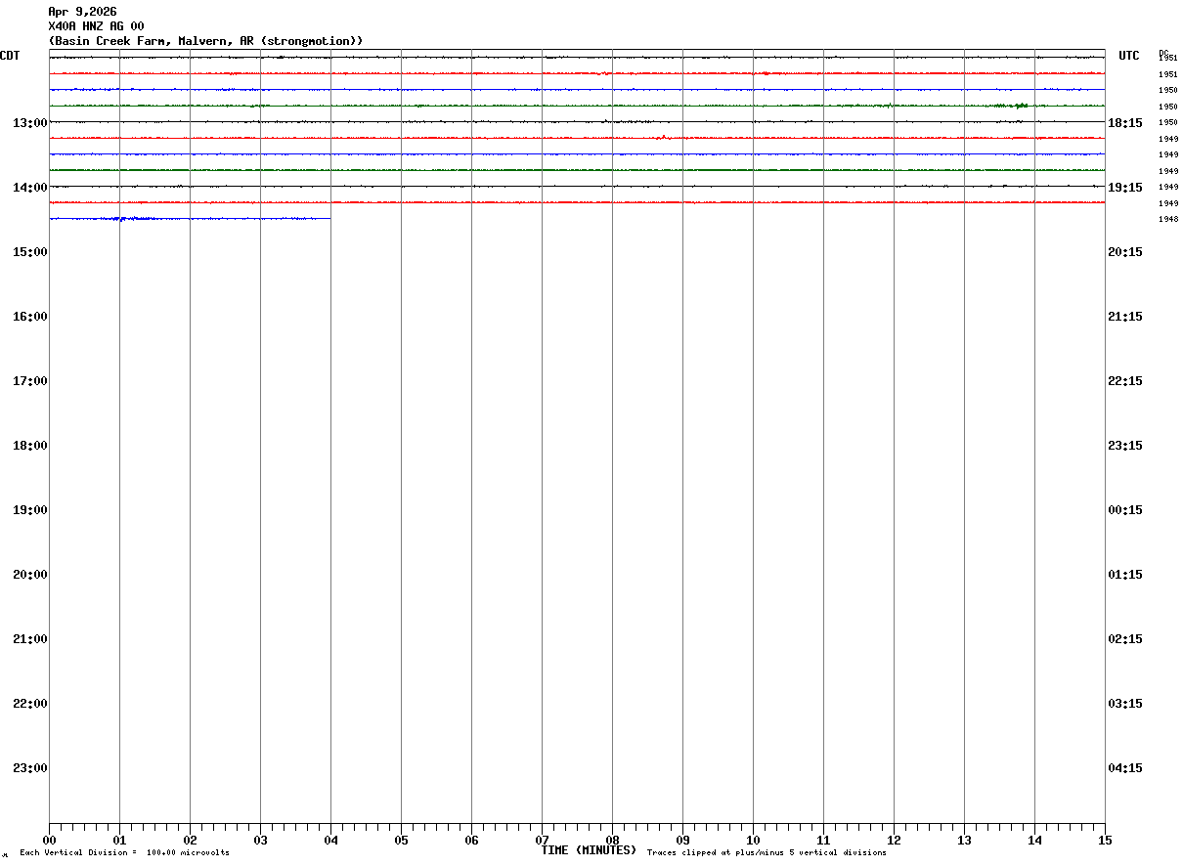Click the '03' minute axis label
This screenshot has height=866, width=1183.
[x=260, y=840]
